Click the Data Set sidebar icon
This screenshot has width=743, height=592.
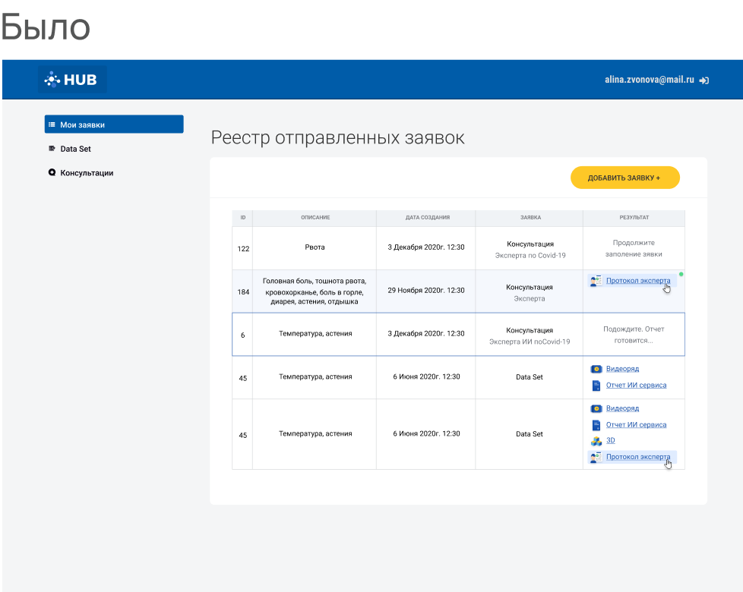click(x=52, y=149)
